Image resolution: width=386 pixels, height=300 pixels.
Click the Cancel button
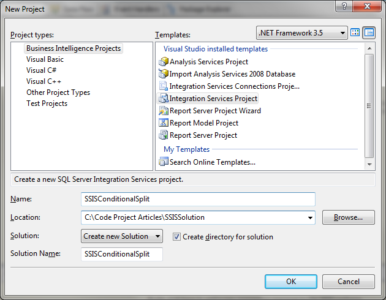click(349, 282)
